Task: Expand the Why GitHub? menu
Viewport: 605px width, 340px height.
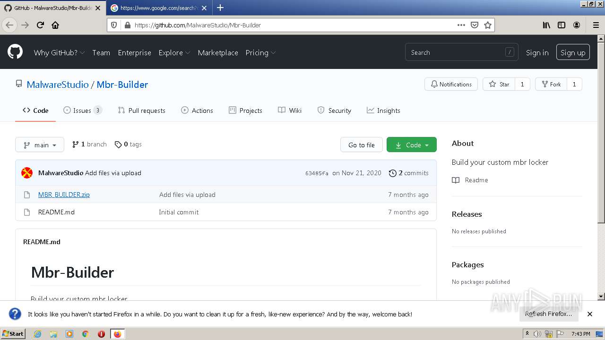Action: point(59,52)
